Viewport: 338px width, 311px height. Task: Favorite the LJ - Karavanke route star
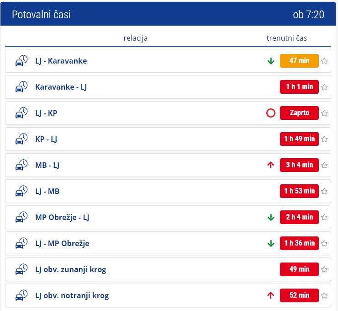(324, 61)
